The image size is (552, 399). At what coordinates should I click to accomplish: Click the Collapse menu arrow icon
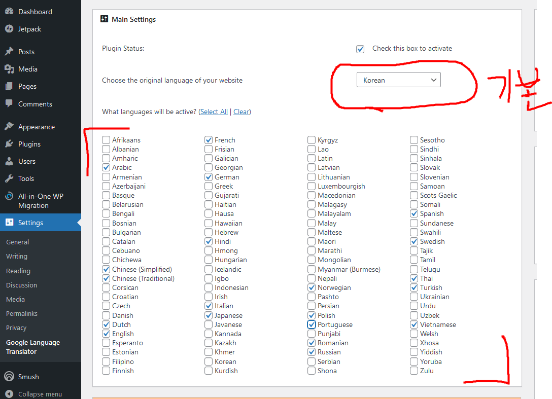click(x=9, y=394)
